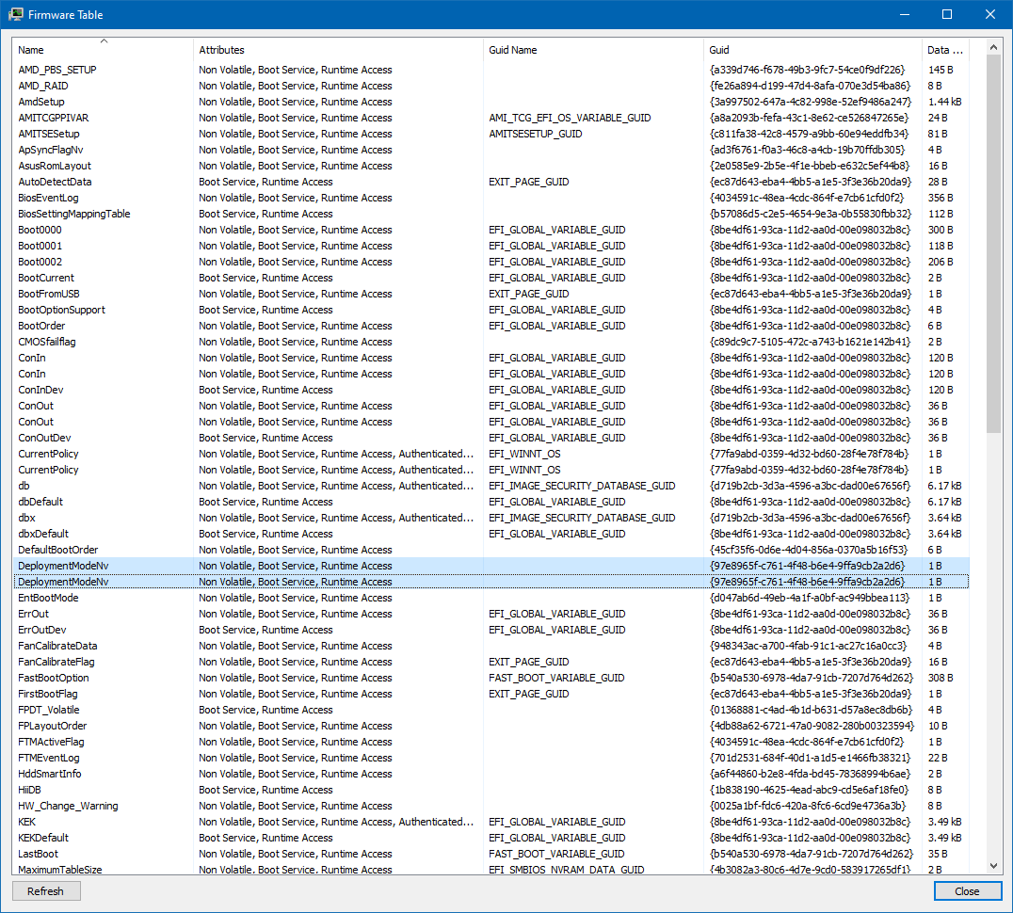Click the AMITSESETUP_GUID cell

point(536,134)
